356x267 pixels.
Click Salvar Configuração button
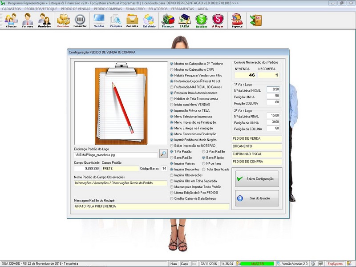257,179
